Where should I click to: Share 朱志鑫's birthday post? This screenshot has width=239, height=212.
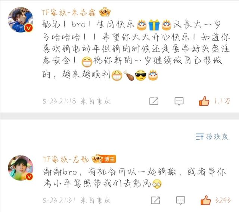[154, 101]
